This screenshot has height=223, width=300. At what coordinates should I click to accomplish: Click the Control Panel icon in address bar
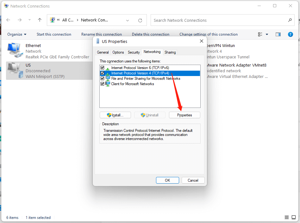click(53, 20)
